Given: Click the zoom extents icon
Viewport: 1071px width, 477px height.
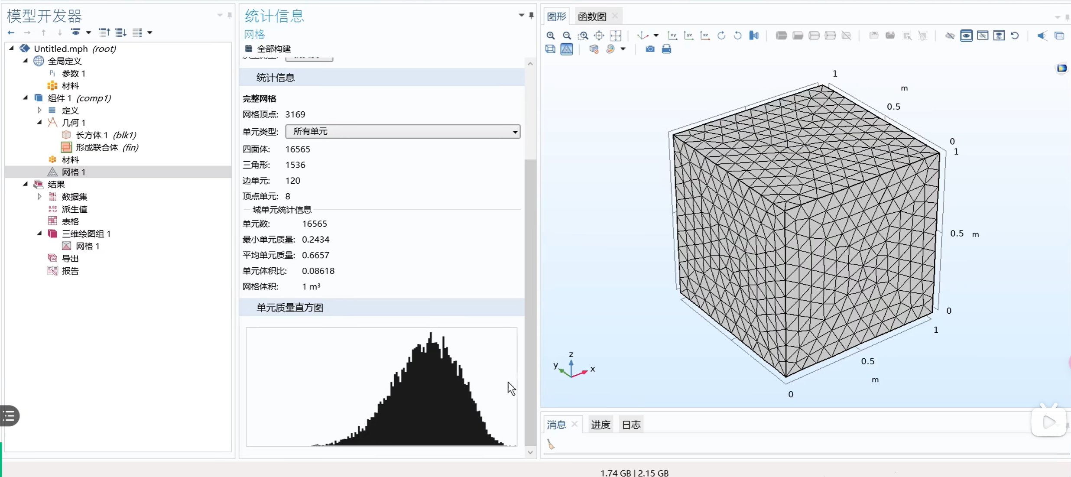Looking at the screenshot, I should [x=616, y=36].
